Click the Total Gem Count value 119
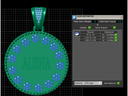 (119, 22)
